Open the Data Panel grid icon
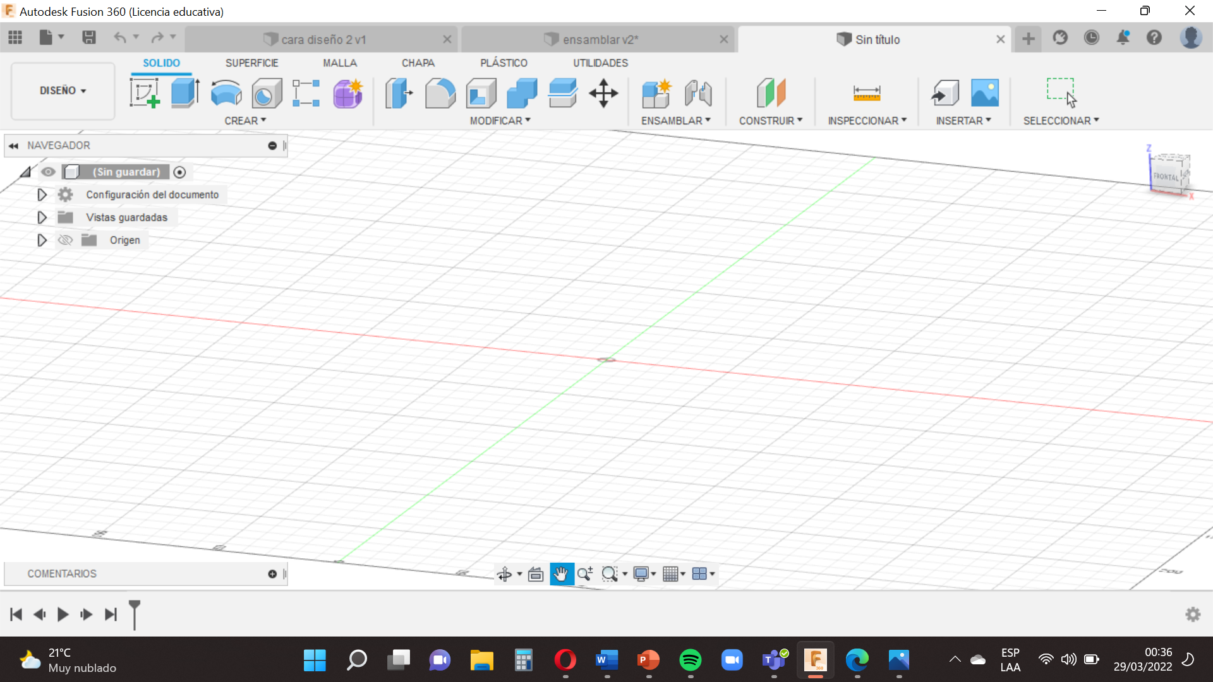The height and width of the screenshot is (682, 1213). [15, 38]
